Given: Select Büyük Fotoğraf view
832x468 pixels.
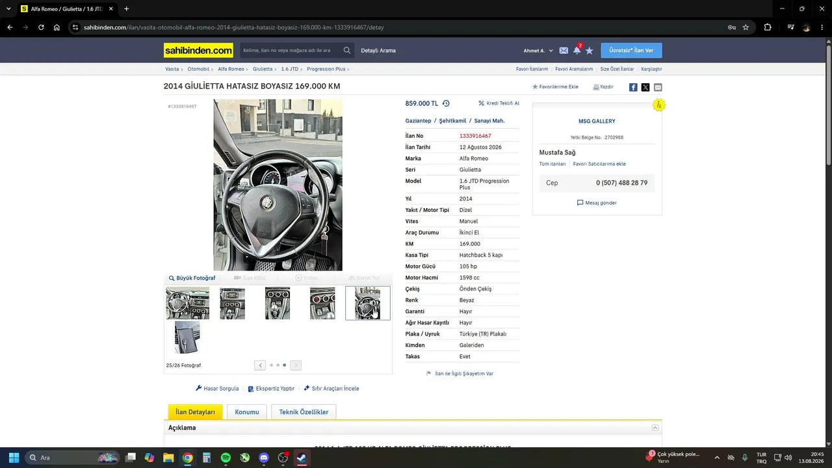Looking at the screenshot, I should 192,278.
